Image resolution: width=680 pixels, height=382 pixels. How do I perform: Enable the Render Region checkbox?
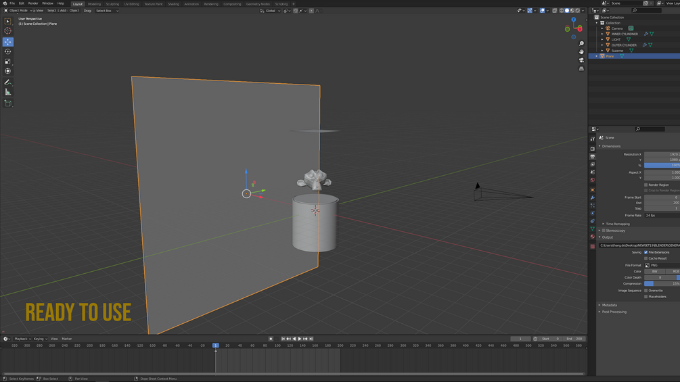645,185
